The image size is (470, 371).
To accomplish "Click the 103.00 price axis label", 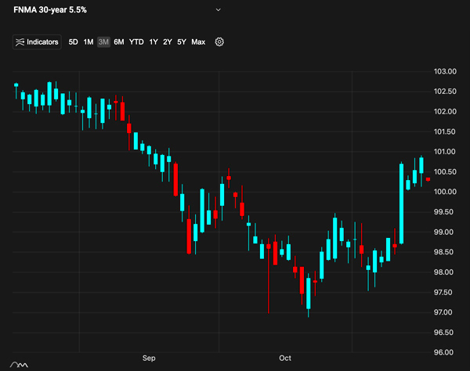I will click(x=444, y=71).
